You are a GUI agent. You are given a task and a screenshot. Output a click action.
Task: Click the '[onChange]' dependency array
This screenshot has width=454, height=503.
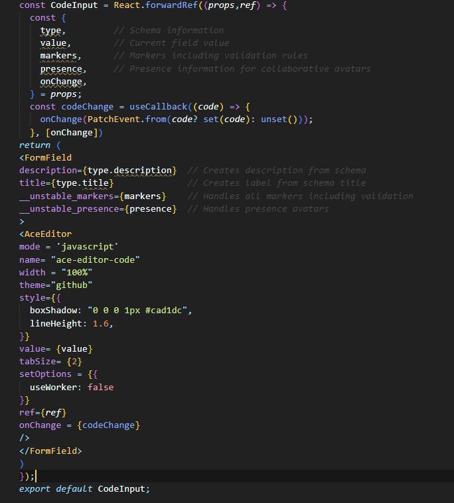click(x=72, y=133)
